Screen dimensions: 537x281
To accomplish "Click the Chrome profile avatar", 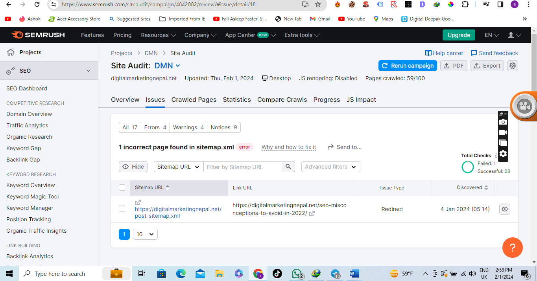I will point(514,4).
